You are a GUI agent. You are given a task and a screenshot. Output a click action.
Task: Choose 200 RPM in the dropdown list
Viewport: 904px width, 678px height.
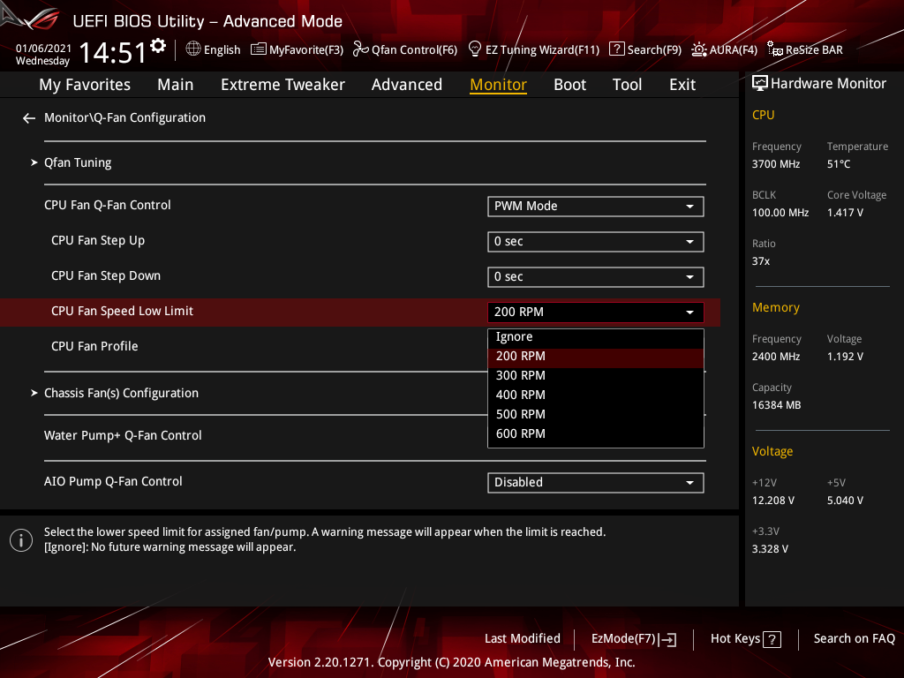tap(596, 357)
